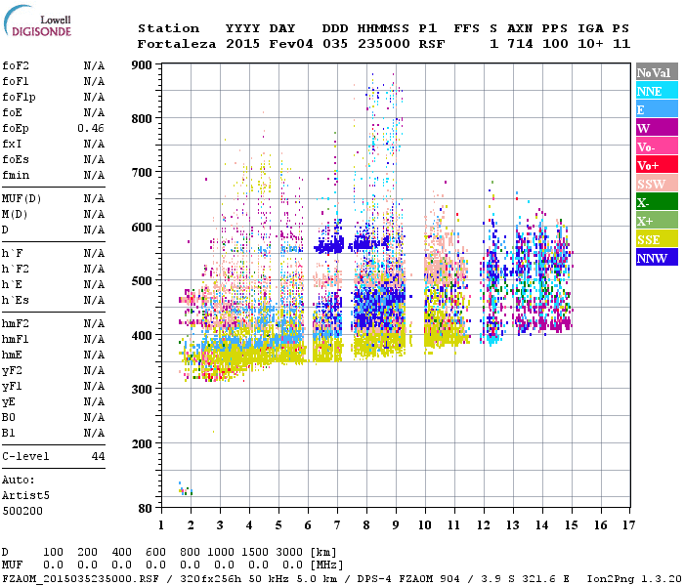Click the C-level value 44

point(98,456)
